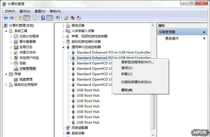
Task: Expand the 其他设备 category arrow
Action: (x=63, y=26)
